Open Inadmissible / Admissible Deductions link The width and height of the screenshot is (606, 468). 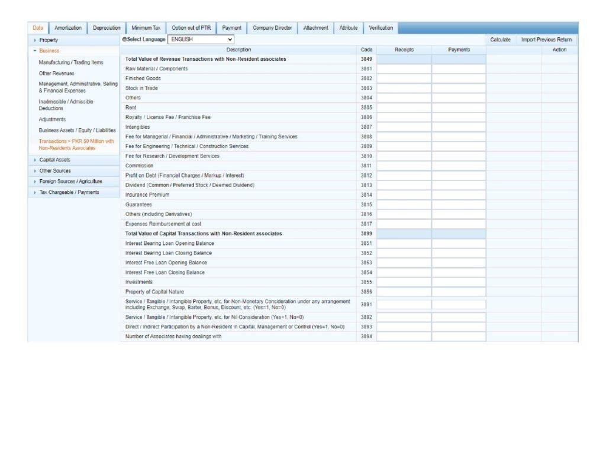click(66, 105)
